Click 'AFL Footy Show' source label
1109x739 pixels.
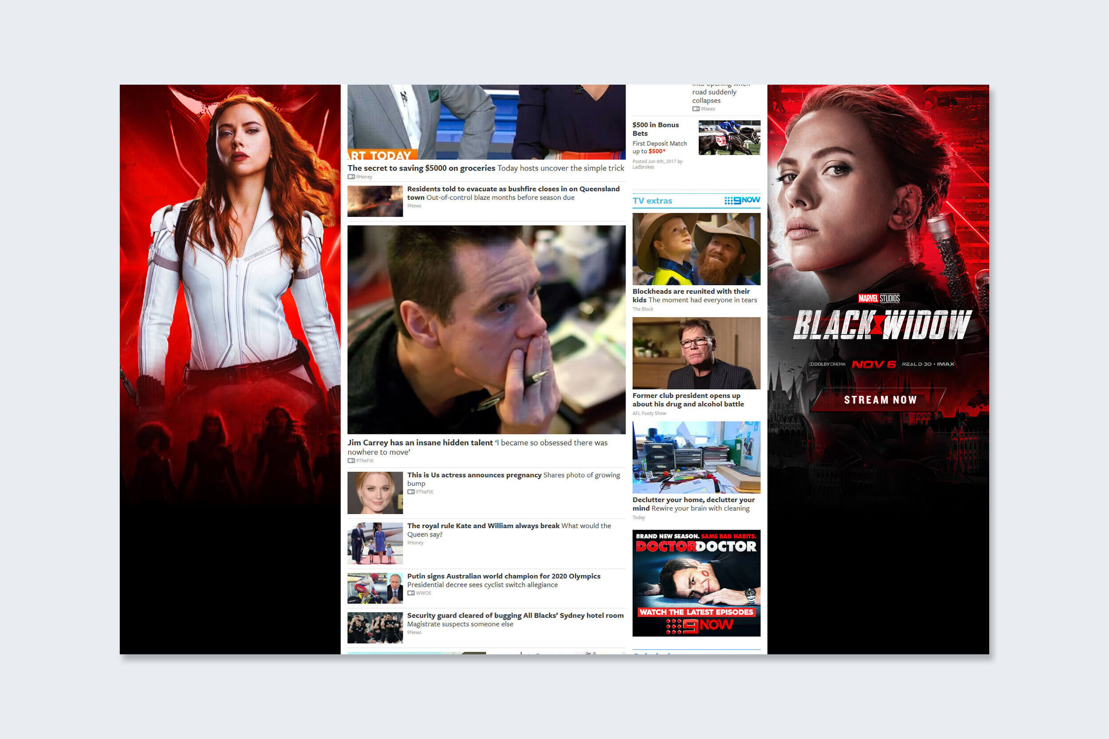pos(649,413)
